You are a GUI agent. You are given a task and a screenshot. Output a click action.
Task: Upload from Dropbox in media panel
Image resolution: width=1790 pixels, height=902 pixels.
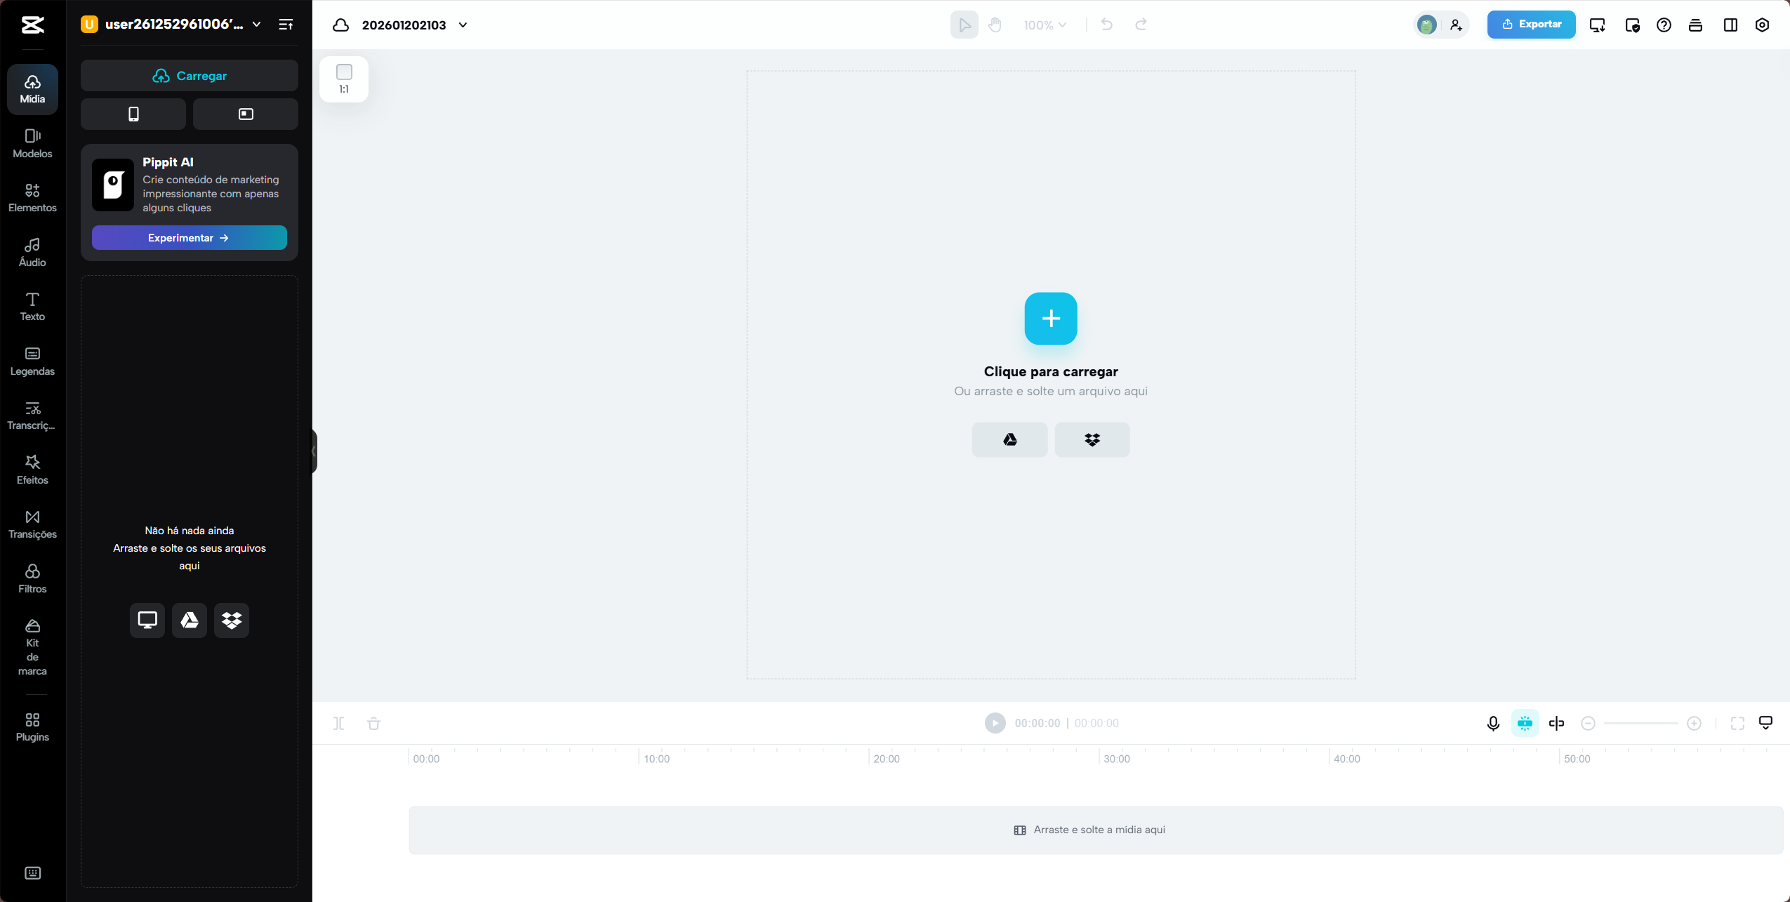tap(232, 620)
